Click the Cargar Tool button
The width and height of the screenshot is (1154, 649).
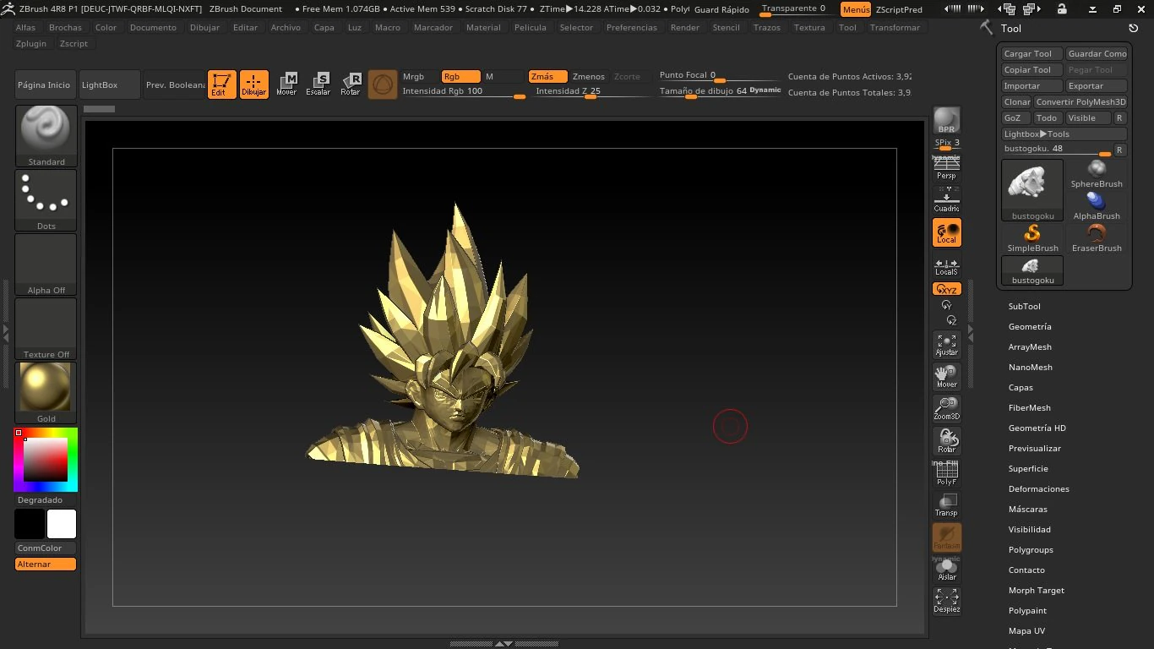tap(1032, 53)
